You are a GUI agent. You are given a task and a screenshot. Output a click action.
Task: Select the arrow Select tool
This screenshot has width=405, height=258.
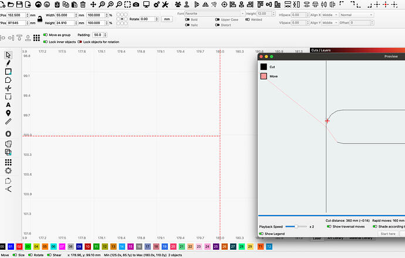8,55
